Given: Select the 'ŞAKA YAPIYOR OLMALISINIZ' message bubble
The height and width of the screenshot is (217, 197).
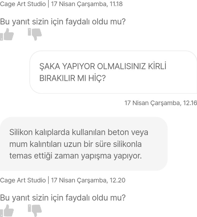Looking at the screenshot, I should pos(113,72).
